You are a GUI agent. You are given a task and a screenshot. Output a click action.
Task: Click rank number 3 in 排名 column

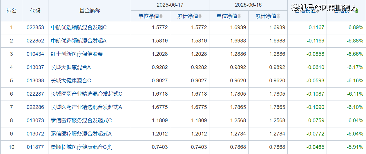(x=11, y=54)
